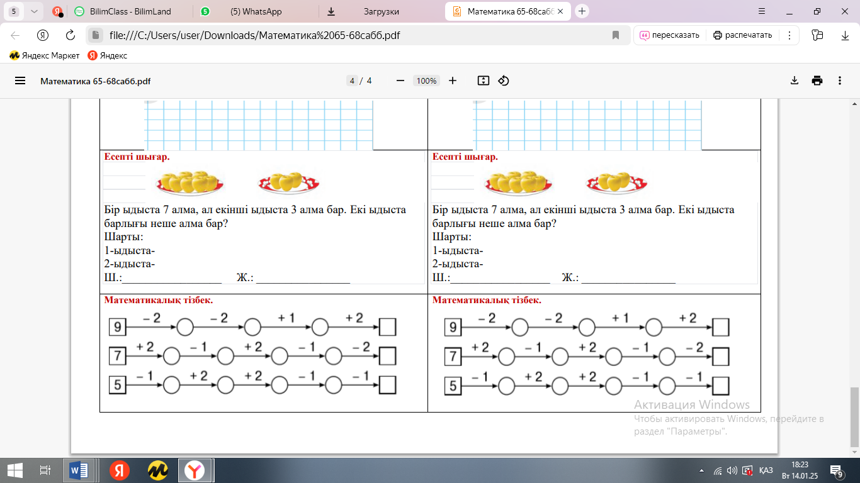Close the Математика 65-68сабб tab
Viewport: 860px width, 483px height.
point(560,11)
